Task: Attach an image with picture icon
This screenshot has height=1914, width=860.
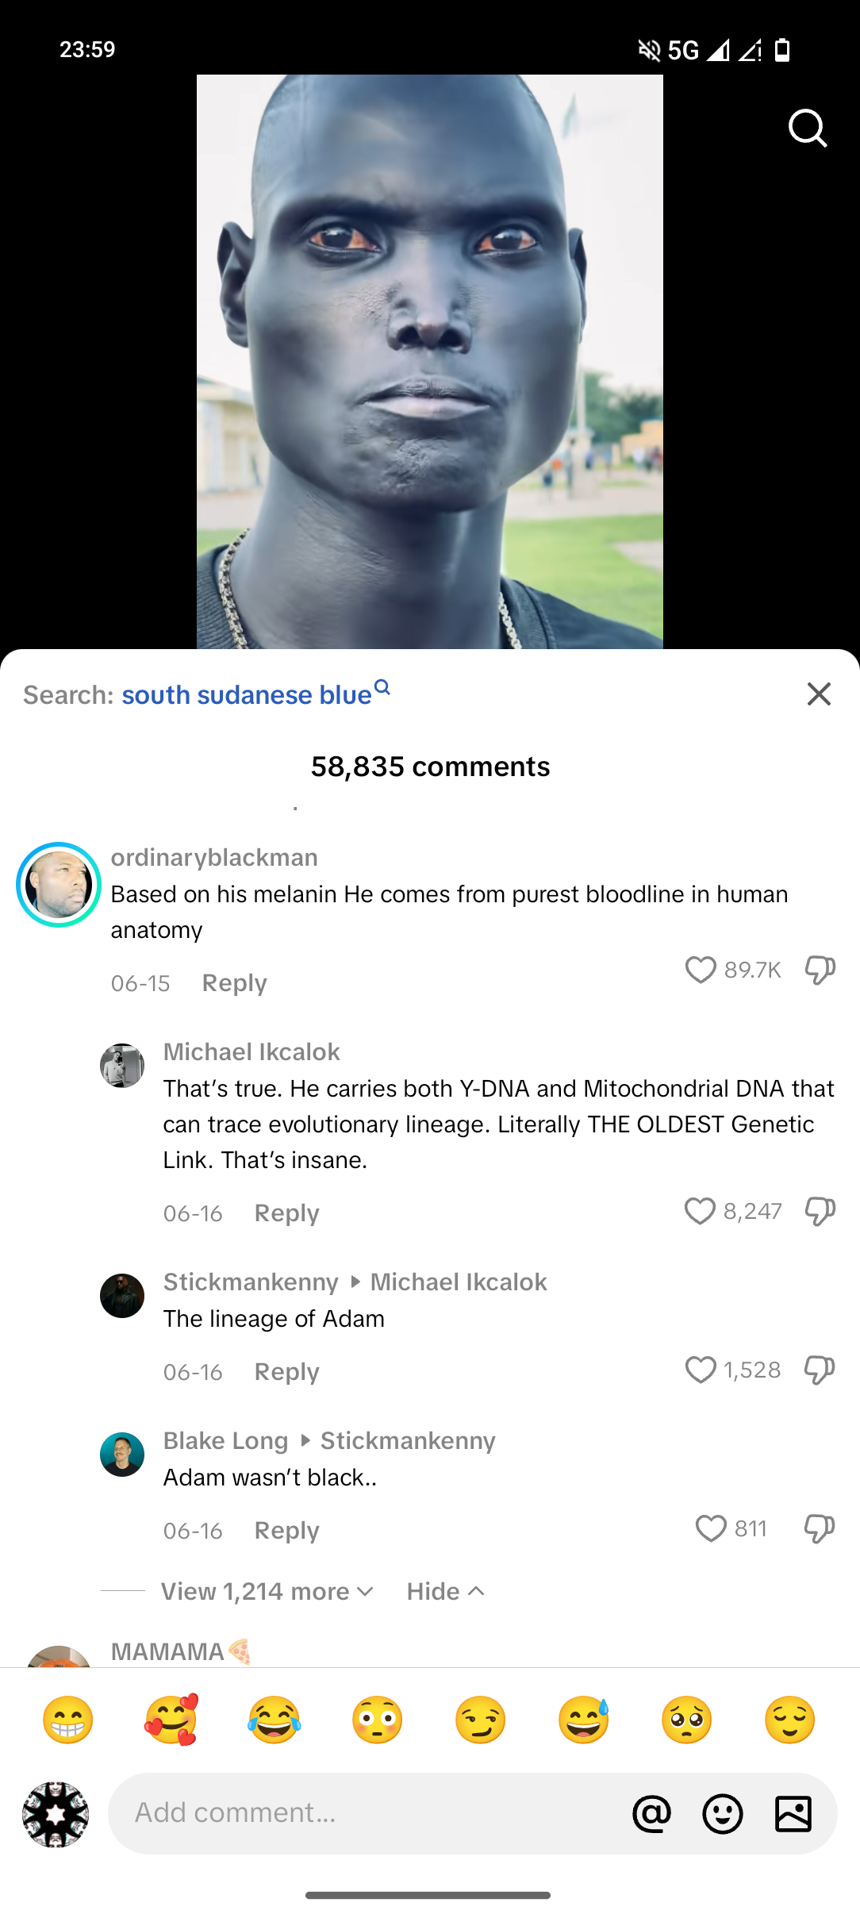Action: [x=793, y=1813]
